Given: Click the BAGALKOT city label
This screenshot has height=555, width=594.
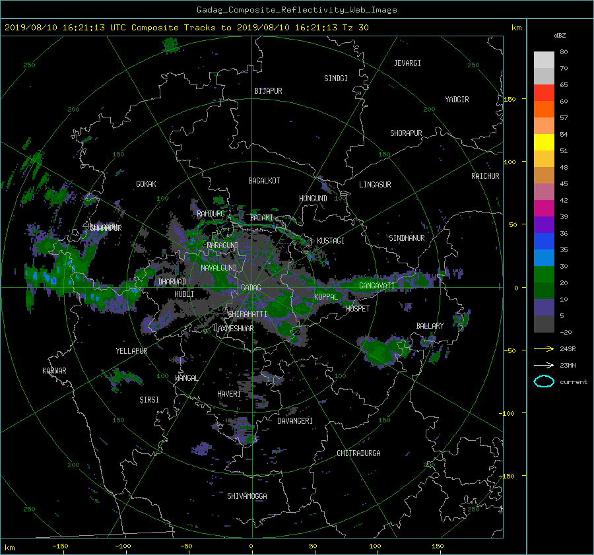Looking at the screenshot, I should click(x=264, y=181).
